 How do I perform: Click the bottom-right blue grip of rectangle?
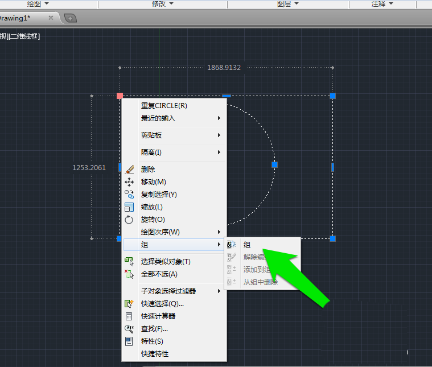[x=332, y=238]
